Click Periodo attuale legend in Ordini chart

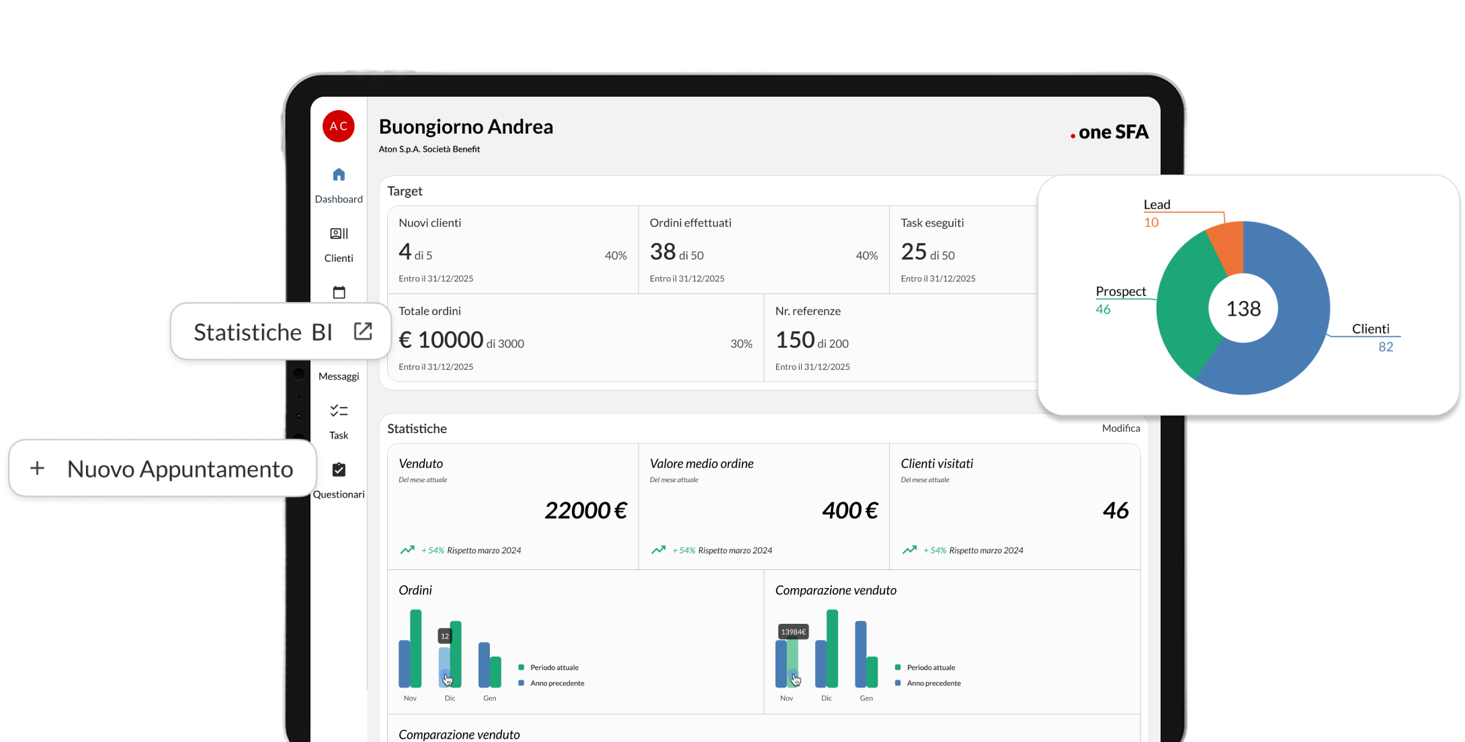coord(548,667)
